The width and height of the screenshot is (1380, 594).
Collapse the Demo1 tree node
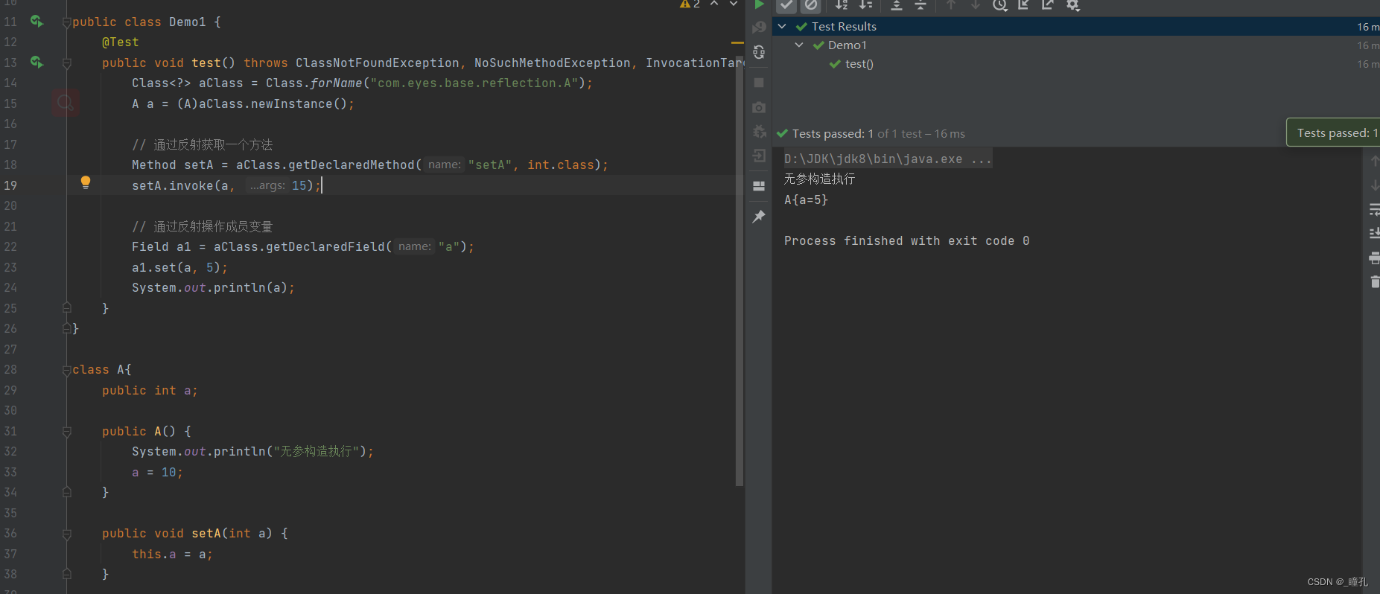(x=799, y=45)
